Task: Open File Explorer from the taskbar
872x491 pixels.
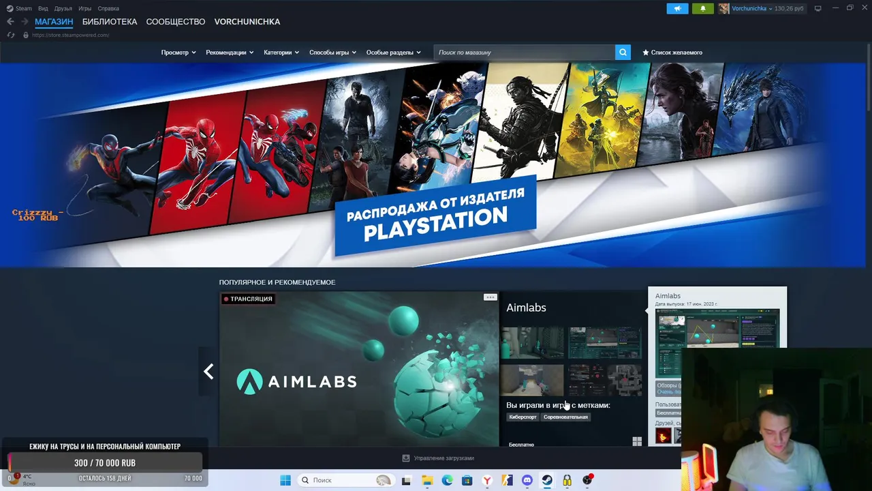Action: coord(426,480)
